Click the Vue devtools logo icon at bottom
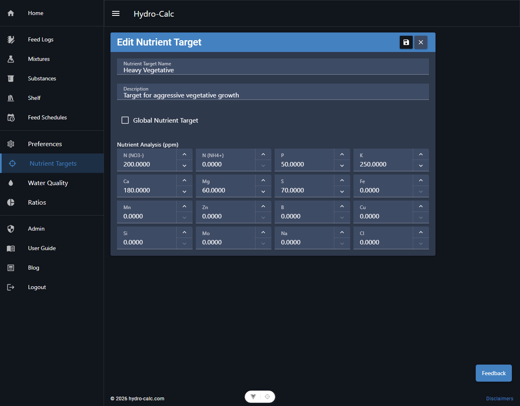520x406 pixels. (253, 397)
